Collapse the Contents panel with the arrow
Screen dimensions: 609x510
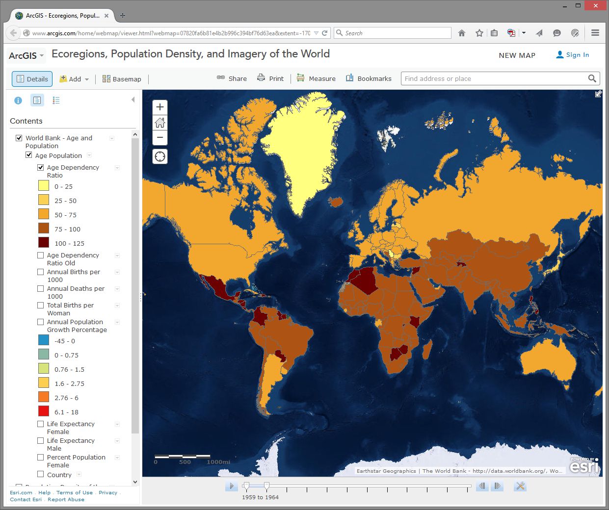[133, 99]
